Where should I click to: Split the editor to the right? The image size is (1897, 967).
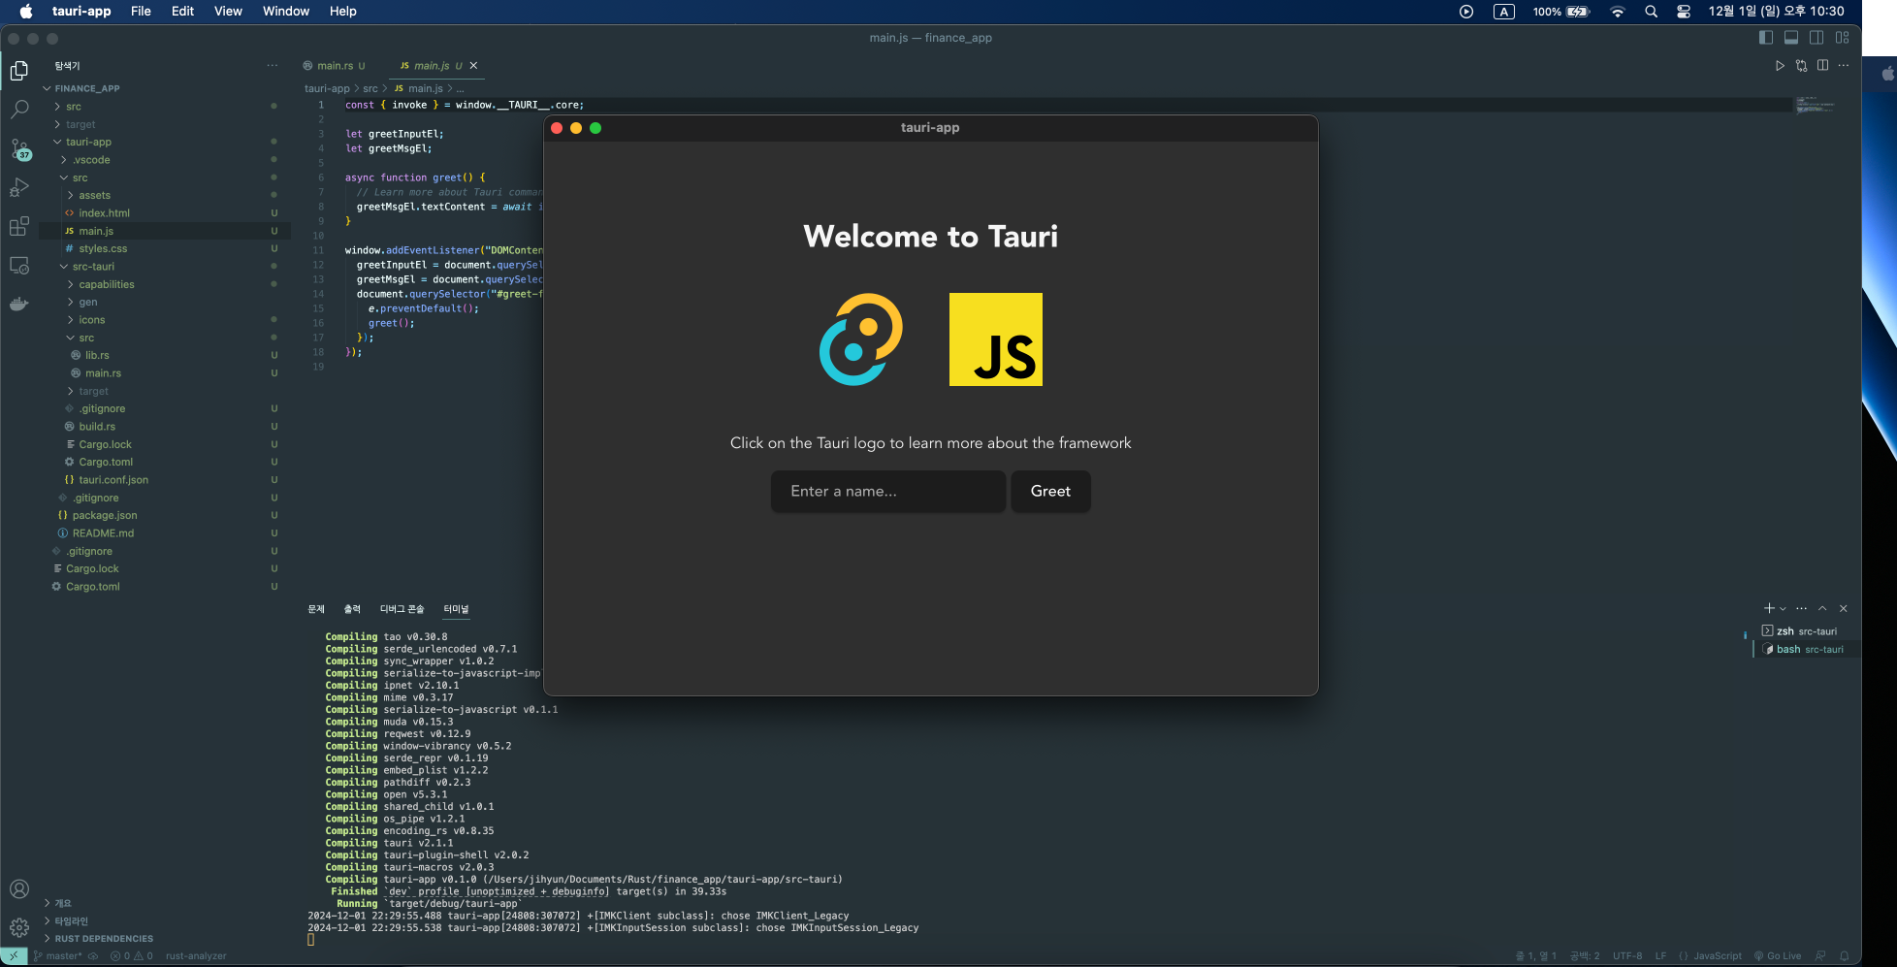1823,66
